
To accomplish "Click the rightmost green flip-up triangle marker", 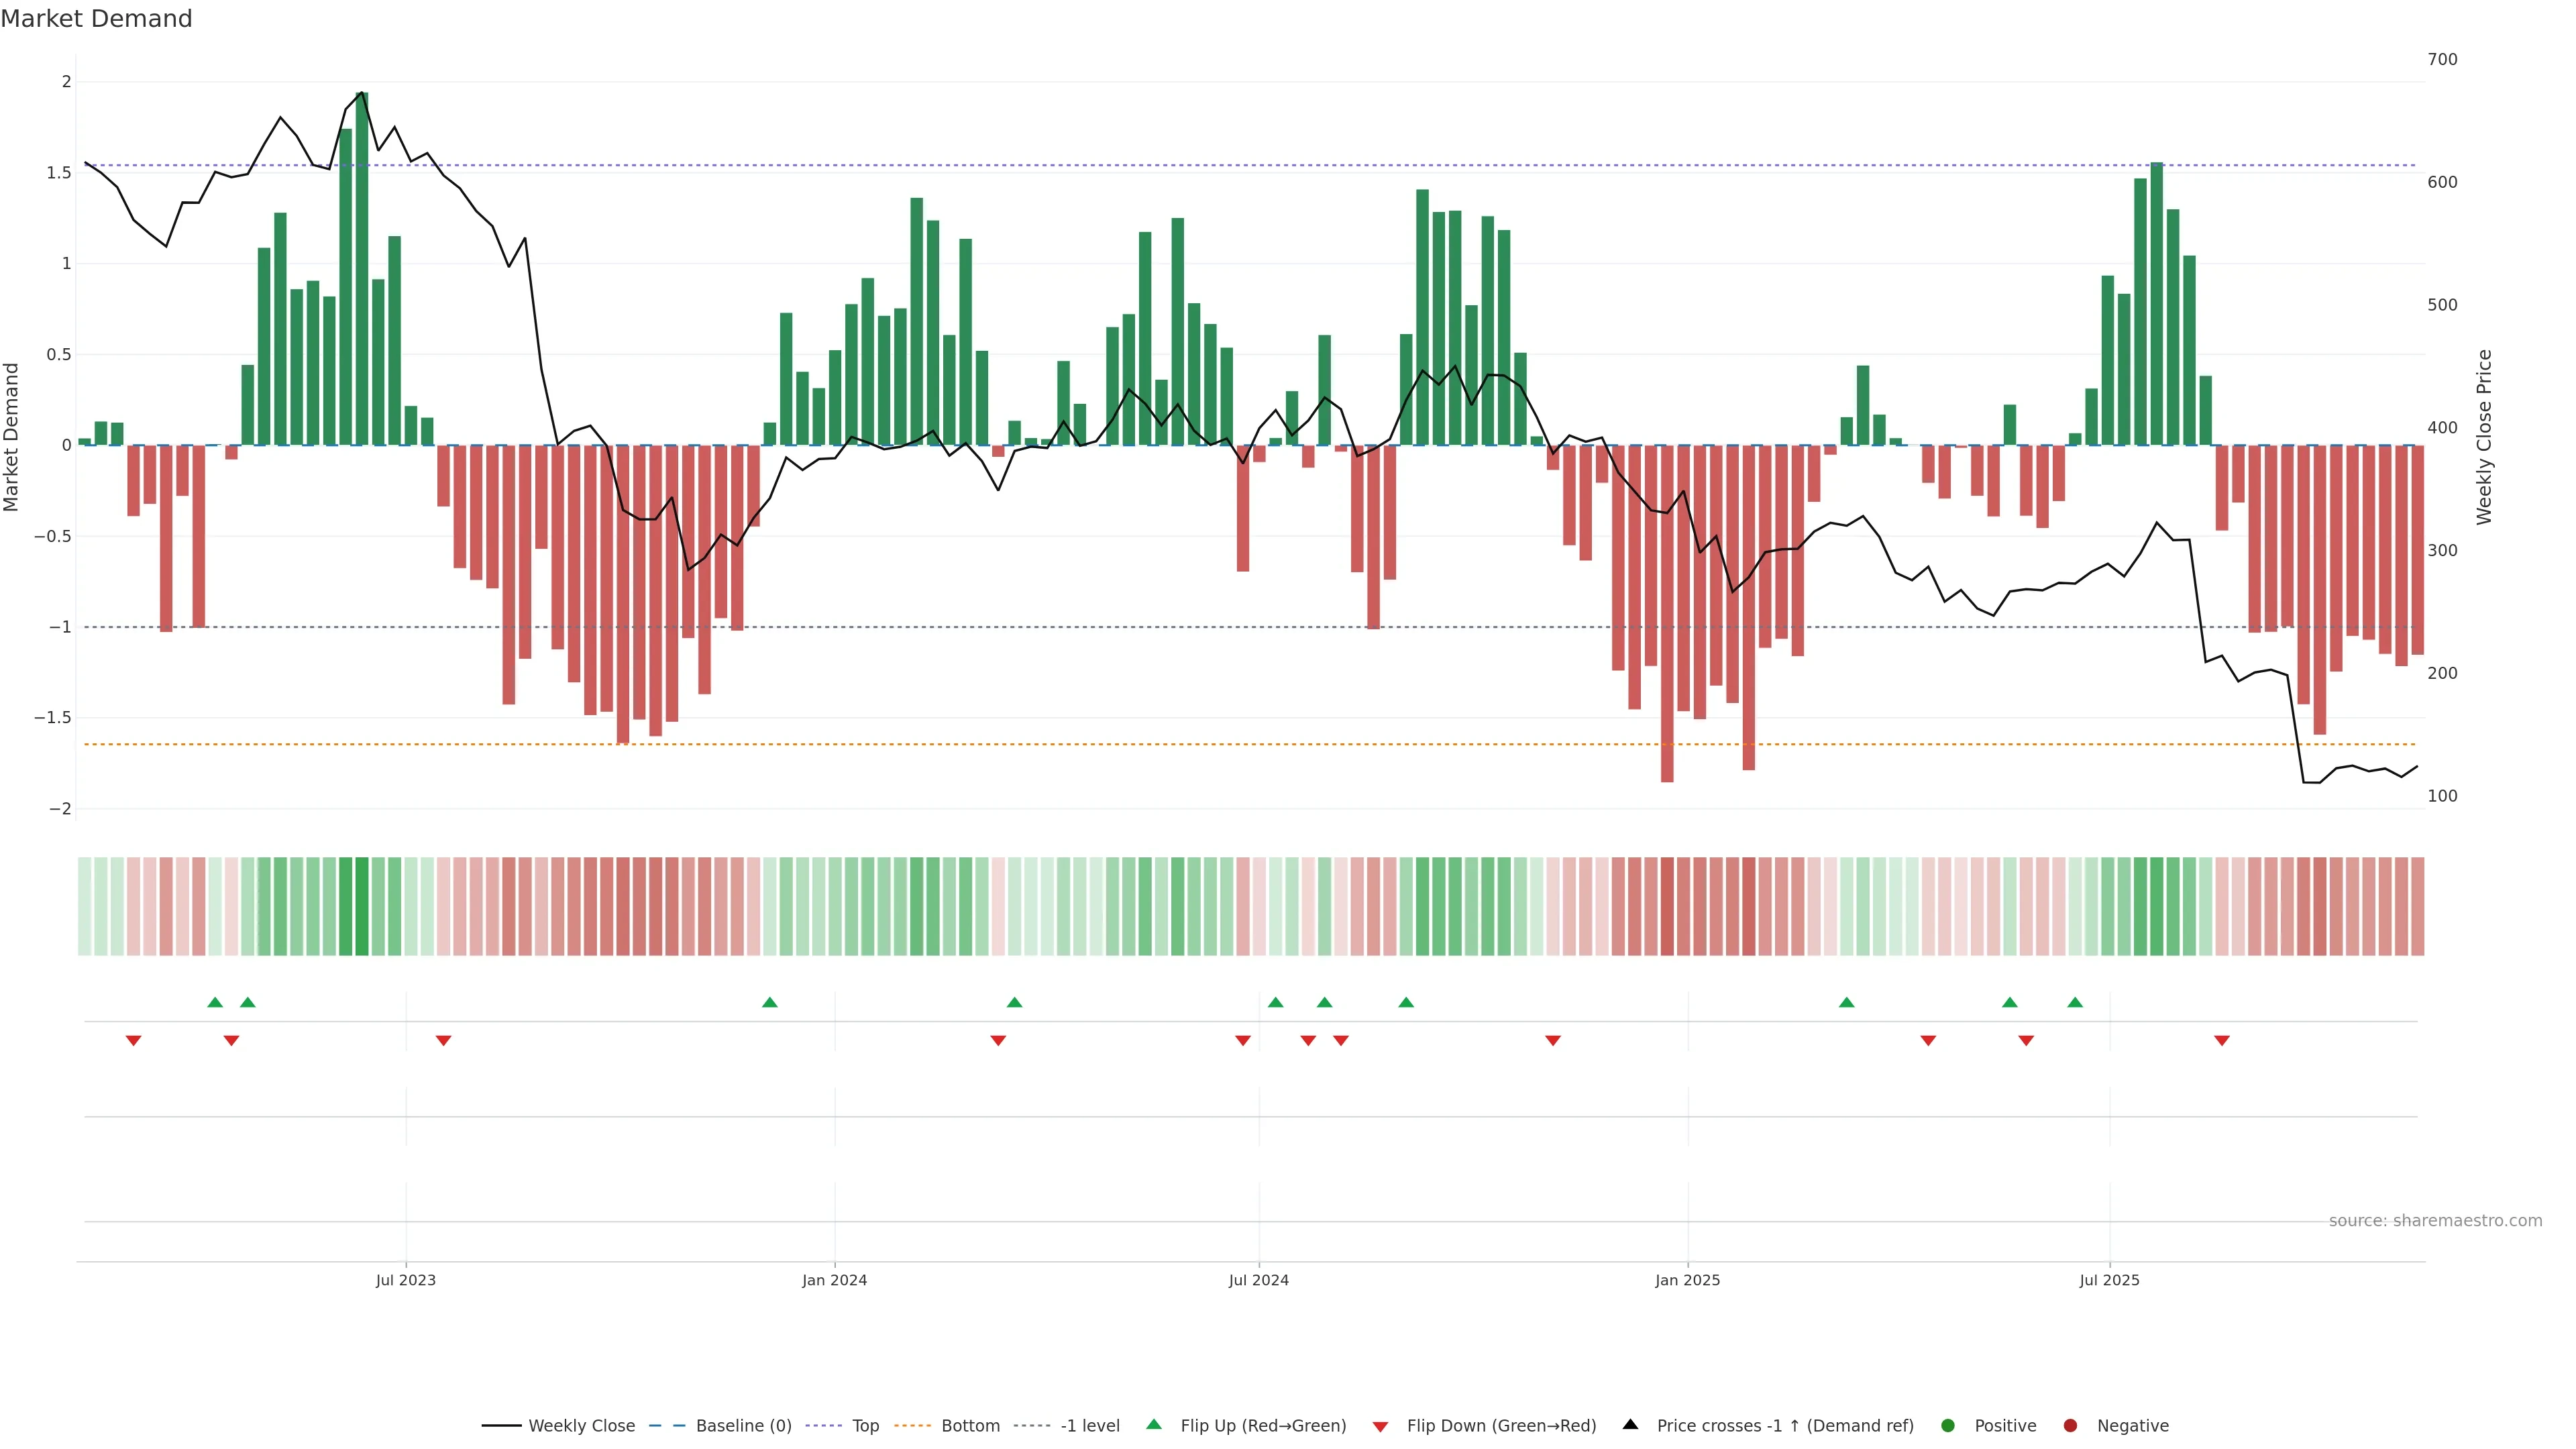I will click(x=2075, y=1003).
